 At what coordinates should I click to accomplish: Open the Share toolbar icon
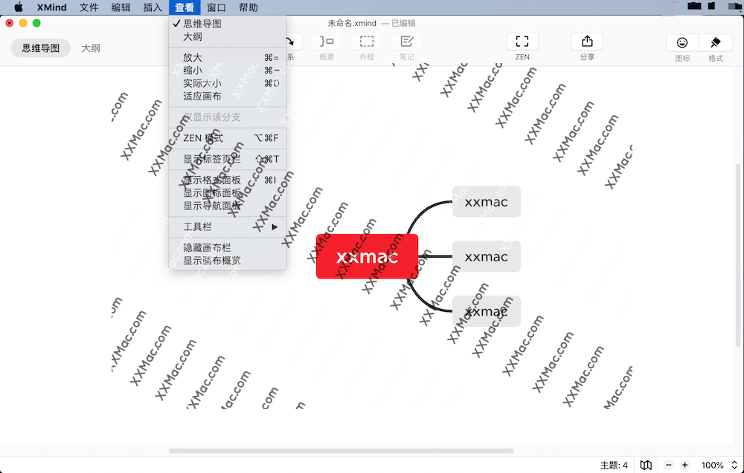[587, 42]
